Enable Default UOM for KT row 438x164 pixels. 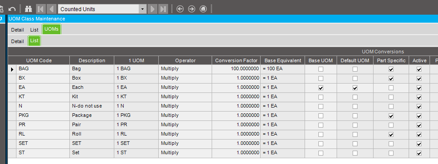tap(355, 97)
